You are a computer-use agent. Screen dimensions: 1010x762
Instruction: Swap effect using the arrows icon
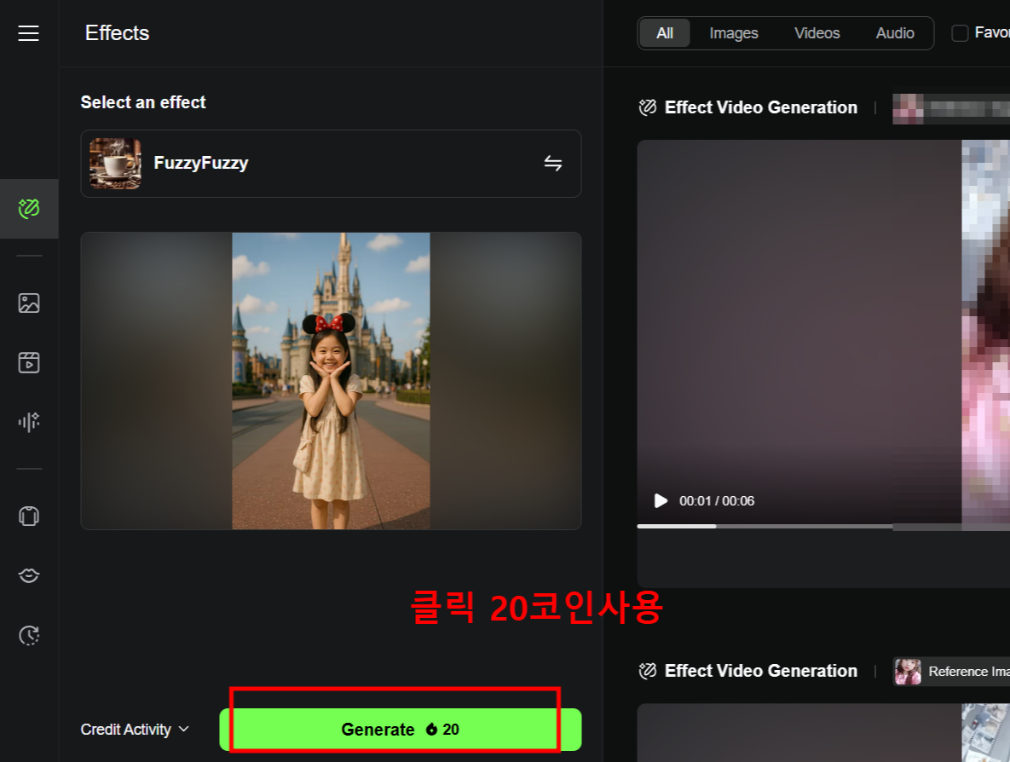(552, 163)
